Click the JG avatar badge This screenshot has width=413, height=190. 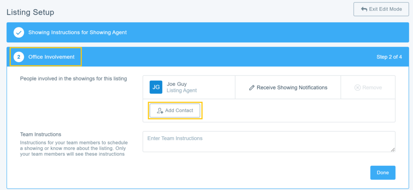(x=156, y=87)
